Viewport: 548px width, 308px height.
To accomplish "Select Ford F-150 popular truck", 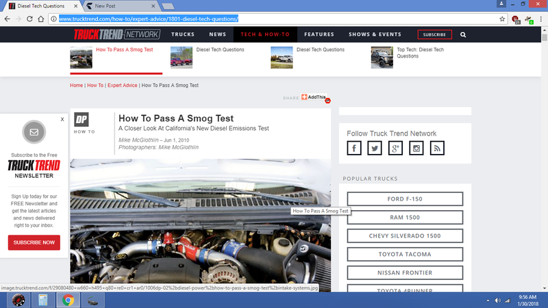I will click(405, 198).
